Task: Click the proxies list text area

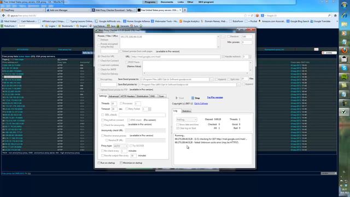Action: 168,42
